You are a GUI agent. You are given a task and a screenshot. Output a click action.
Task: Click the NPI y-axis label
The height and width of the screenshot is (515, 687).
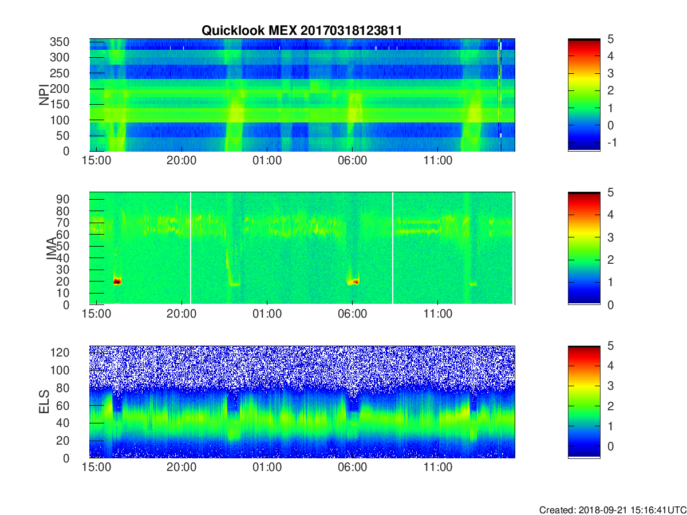pos(44,95)
